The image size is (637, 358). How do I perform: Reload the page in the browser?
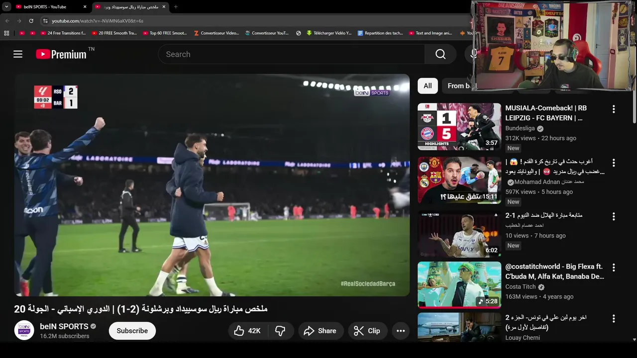[x=31, y=21]
